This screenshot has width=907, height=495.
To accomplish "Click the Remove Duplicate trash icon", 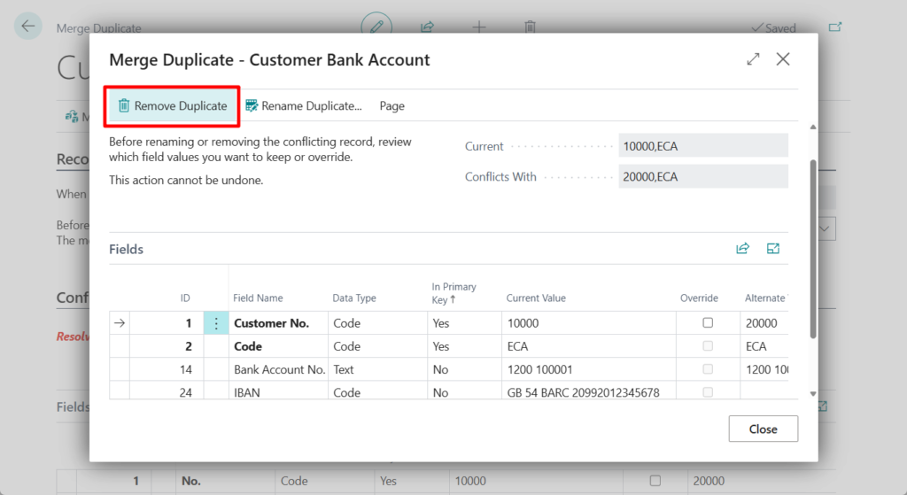I will point(124,106).
